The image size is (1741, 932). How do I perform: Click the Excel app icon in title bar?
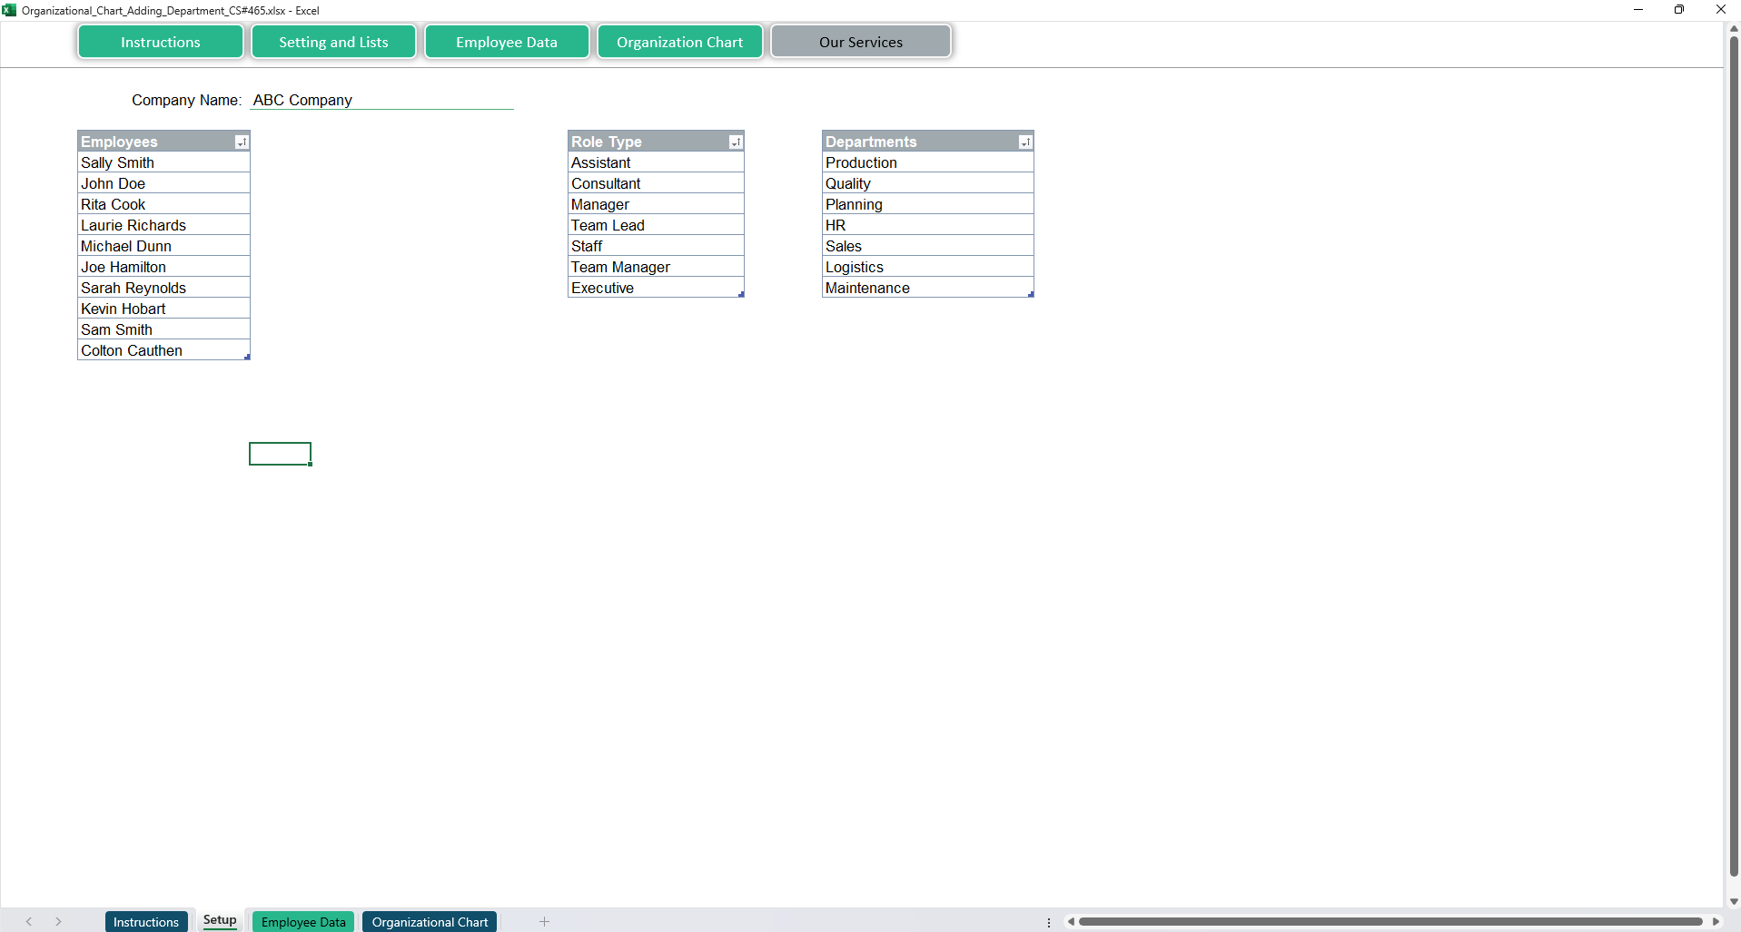pos(10,10)
